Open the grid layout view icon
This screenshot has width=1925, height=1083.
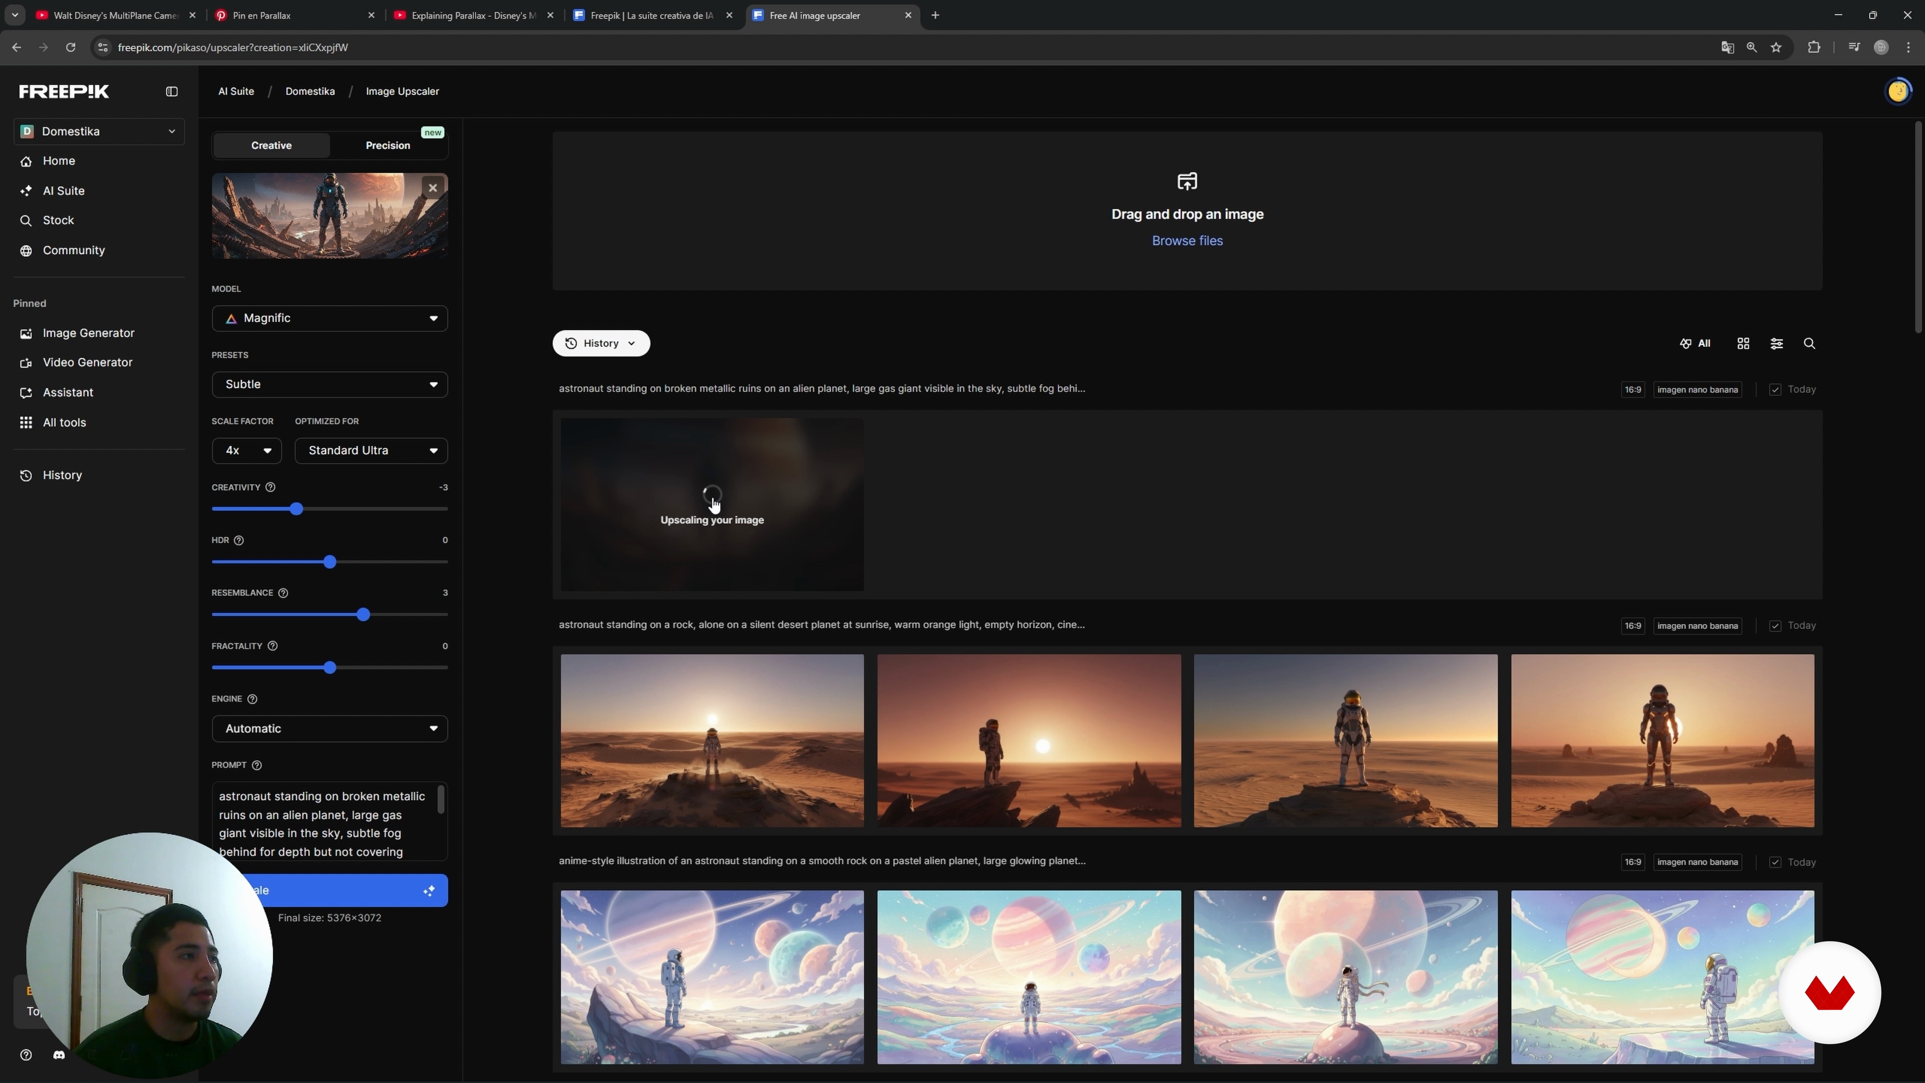pyautogui.click(x=1743, y=343)
